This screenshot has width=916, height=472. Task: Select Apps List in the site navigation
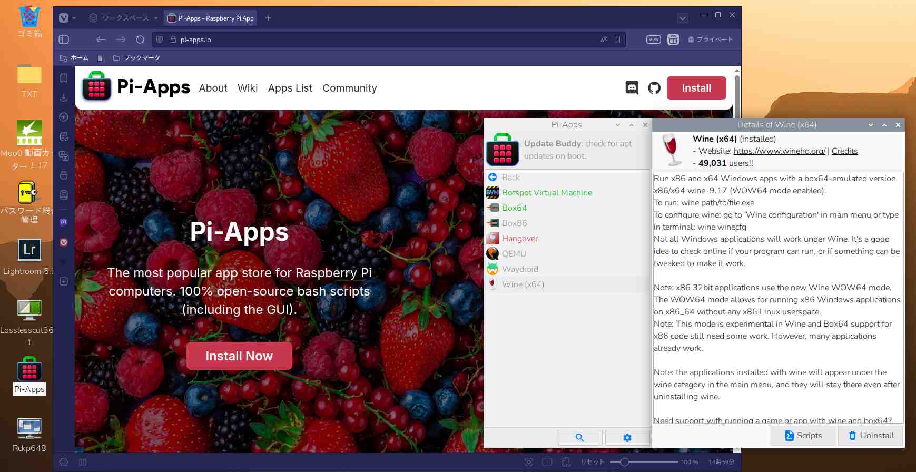(290, 88)
